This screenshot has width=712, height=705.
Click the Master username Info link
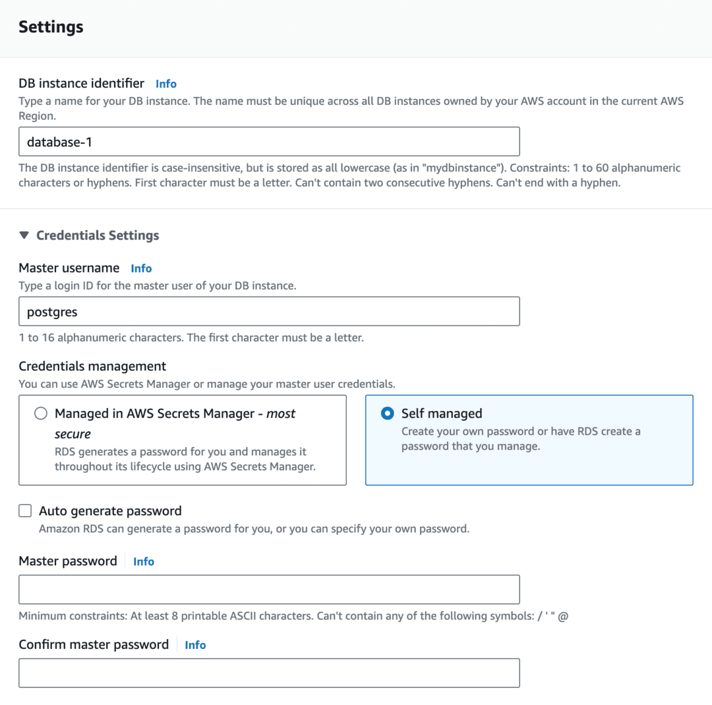click(x=141, y=268)
